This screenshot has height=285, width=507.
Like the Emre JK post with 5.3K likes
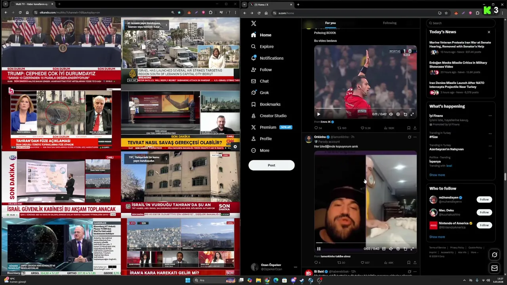(x=366, y=128)
